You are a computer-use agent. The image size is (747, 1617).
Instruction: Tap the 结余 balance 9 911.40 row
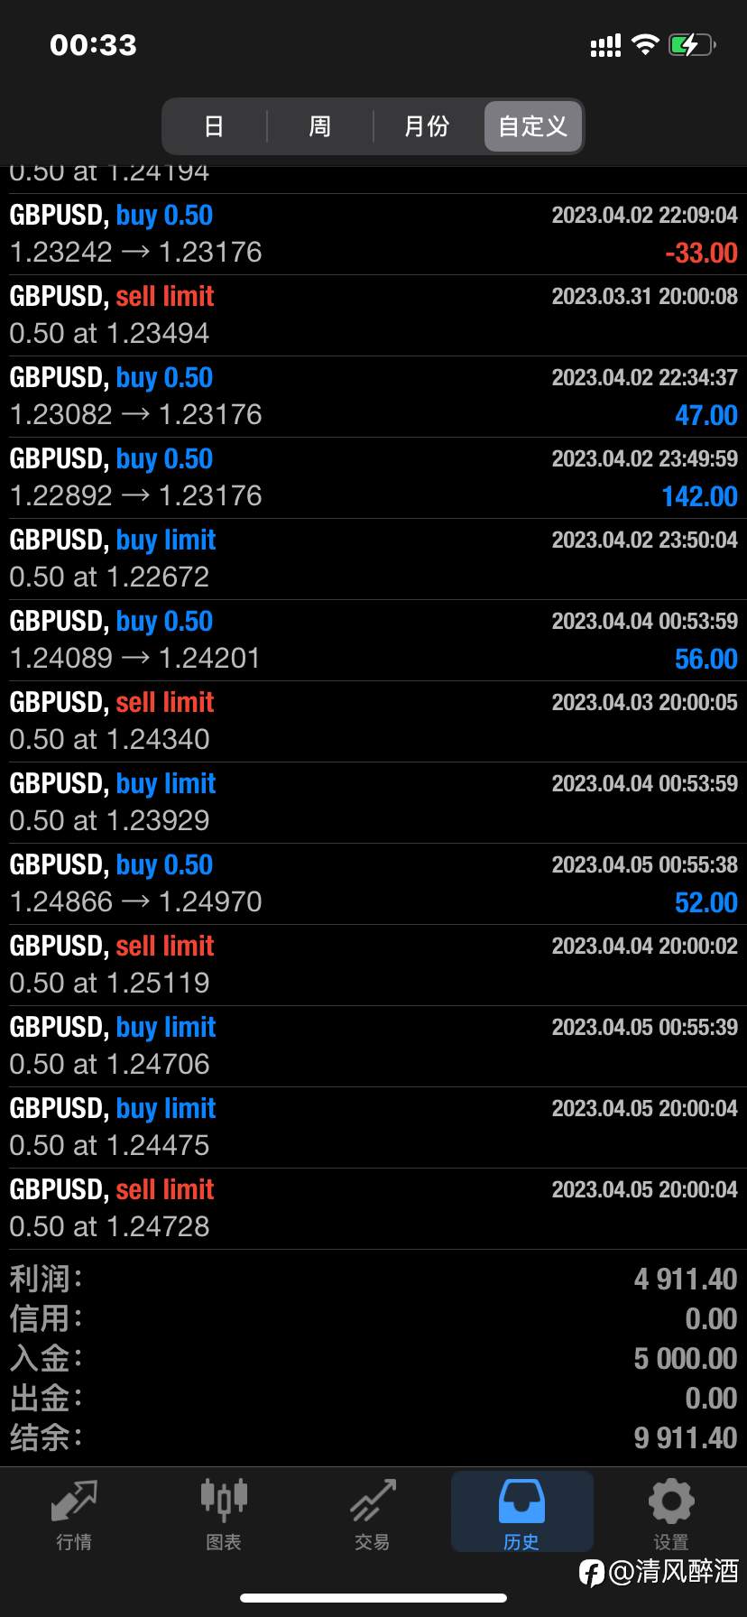[373, 1437]
